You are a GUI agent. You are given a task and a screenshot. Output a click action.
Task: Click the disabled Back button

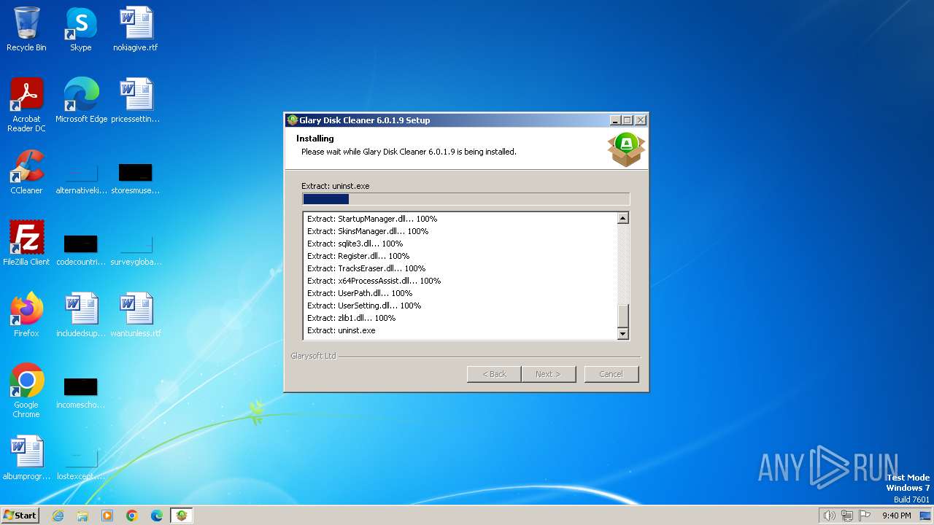pyautogui.click(x=494, y=374)
